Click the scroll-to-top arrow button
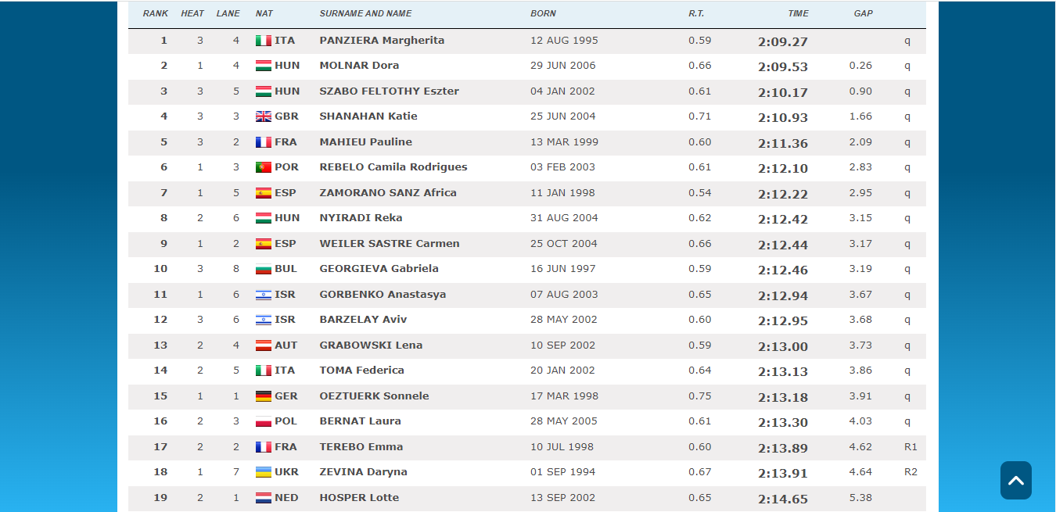1056x512 pixels. [x=1015, y=480]
